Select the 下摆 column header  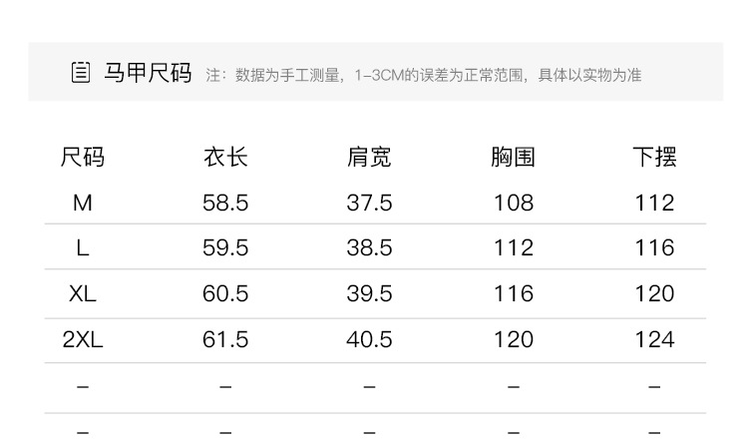pyautogui.click(x=654, y=157)
